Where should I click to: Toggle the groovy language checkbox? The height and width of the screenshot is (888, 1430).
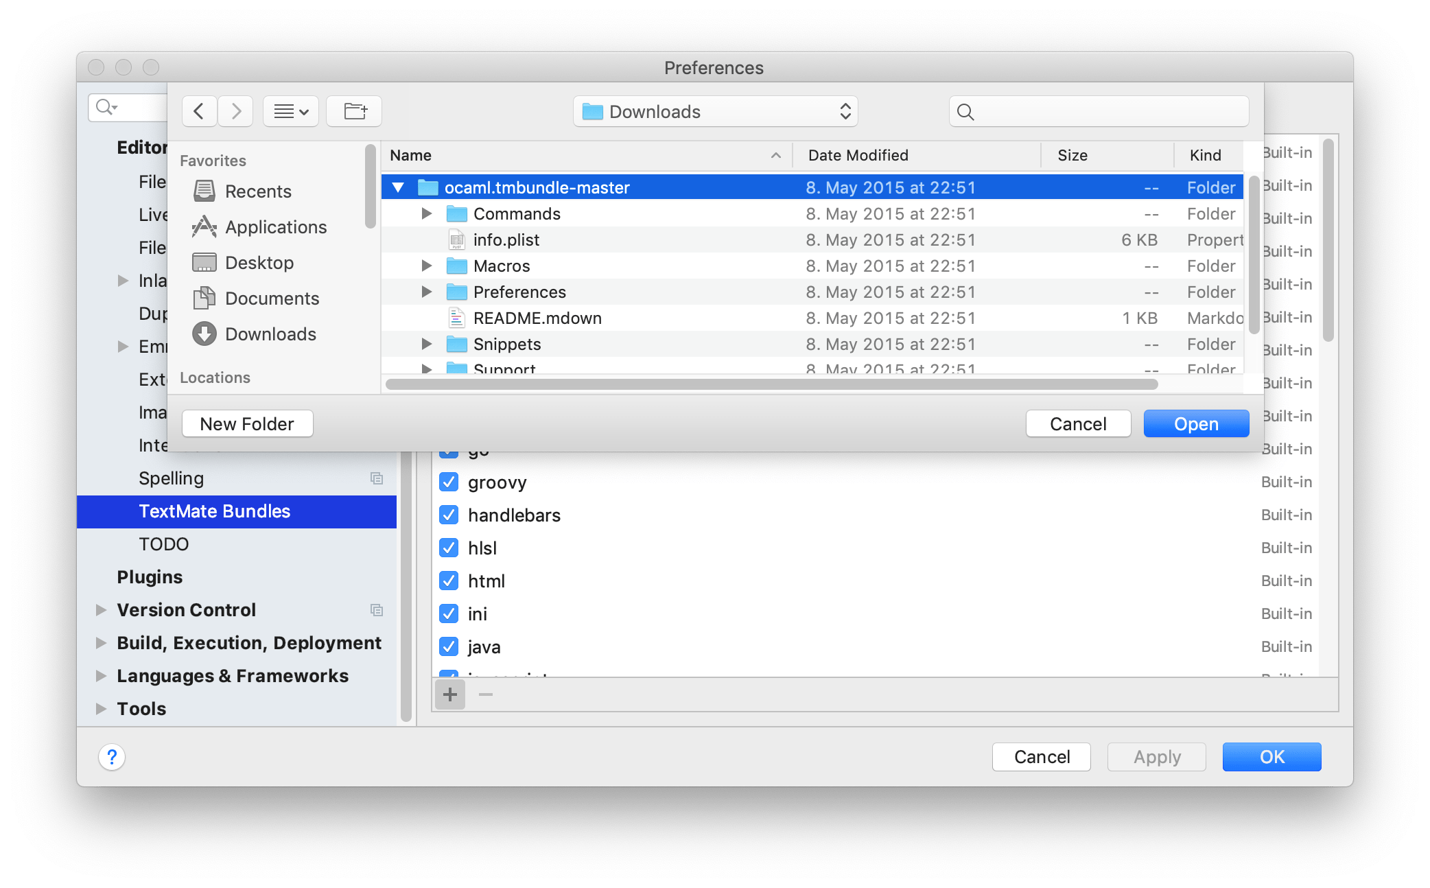448,482
